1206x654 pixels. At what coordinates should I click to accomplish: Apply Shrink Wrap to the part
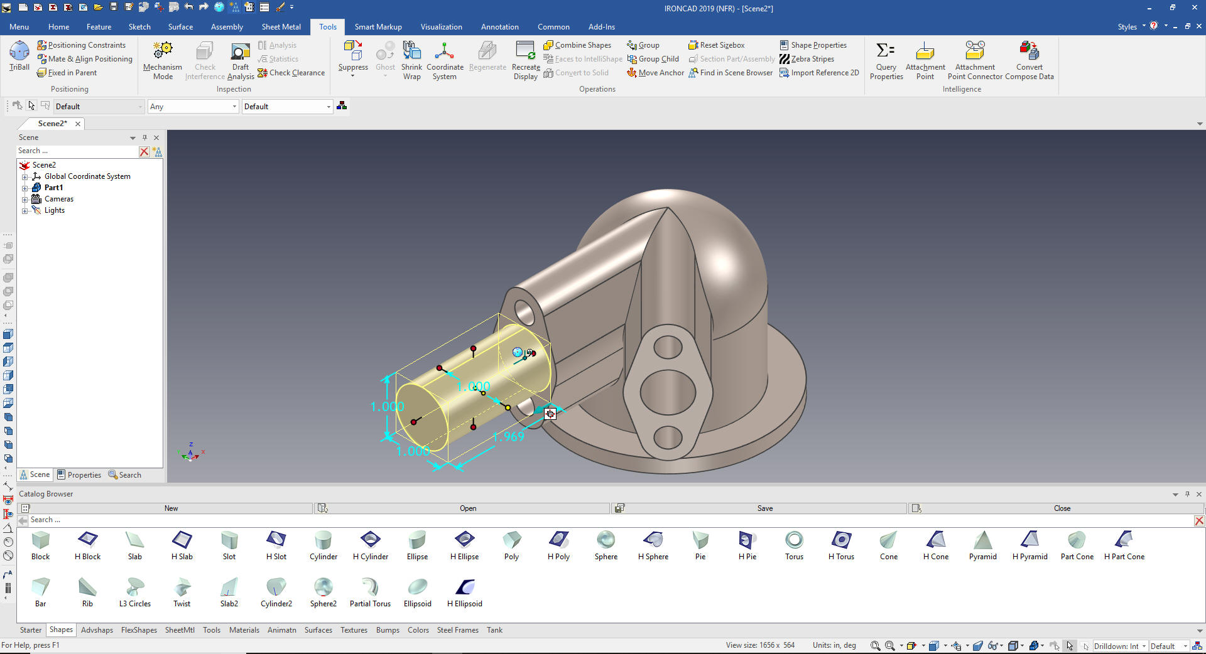click(x=412, y=60)
